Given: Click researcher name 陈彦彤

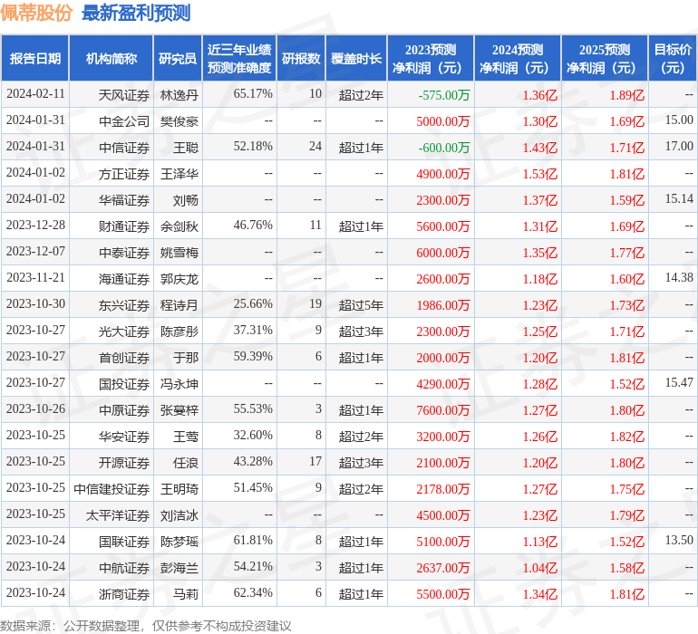Looking at the screenshot, I should 179,331.
